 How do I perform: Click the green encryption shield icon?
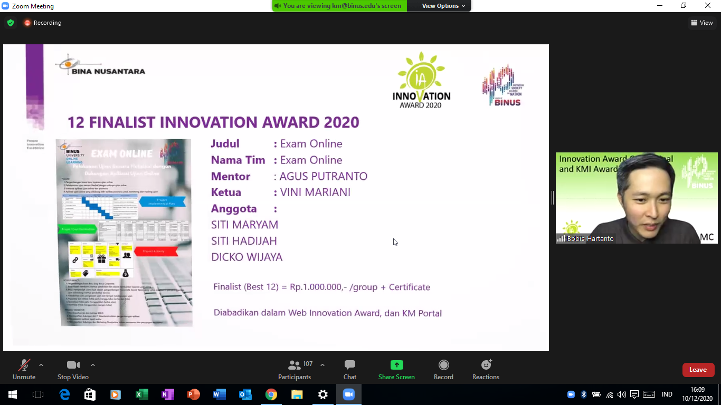coord(11,23)
